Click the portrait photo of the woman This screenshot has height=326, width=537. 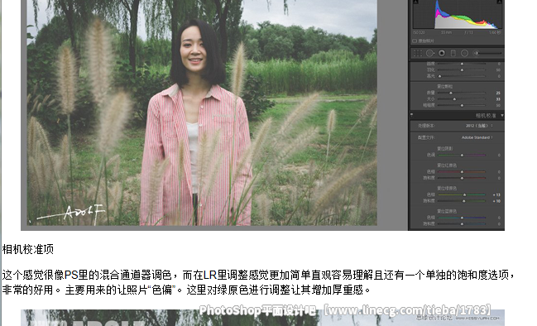[202, 113]
